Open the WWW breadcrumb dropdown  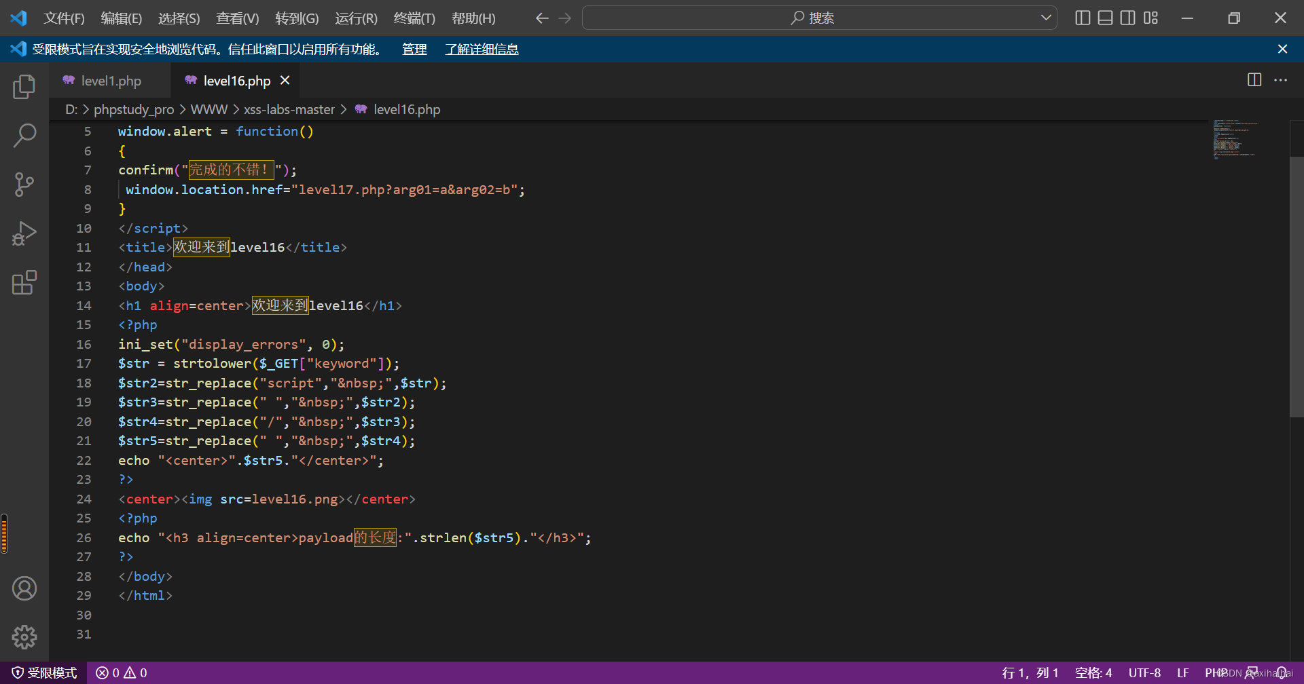pyautogui.click(x=209, y=109)
